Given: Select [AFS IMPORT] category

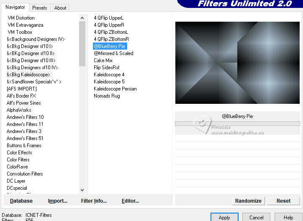Looking at the screenshot, I should 21,89.
